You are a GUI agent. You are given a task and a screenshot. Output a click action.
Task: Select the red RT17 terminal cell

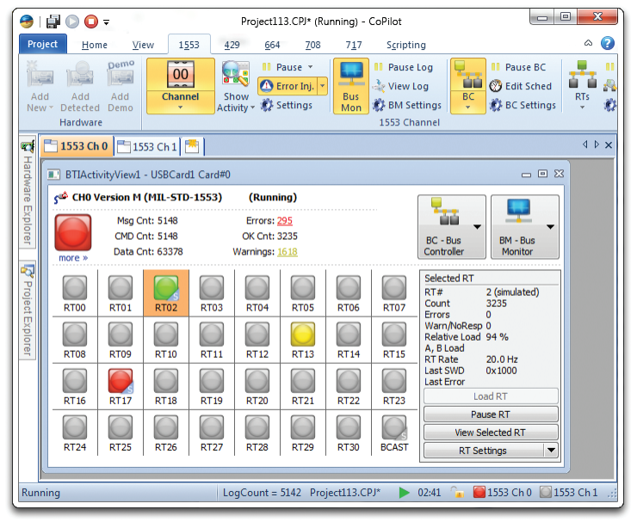pos(121,380)
